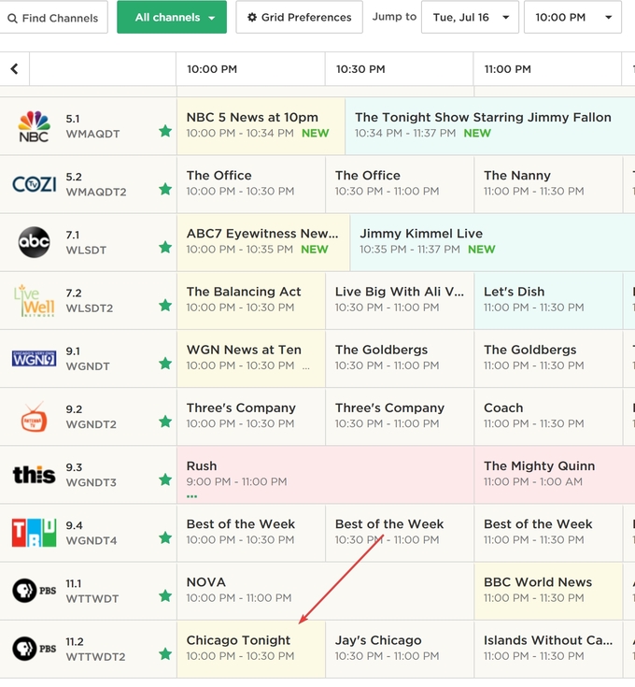Open NBC 5 News at 10pm listing
Viewport: 635px width, 687px height.
coord(261,126)
